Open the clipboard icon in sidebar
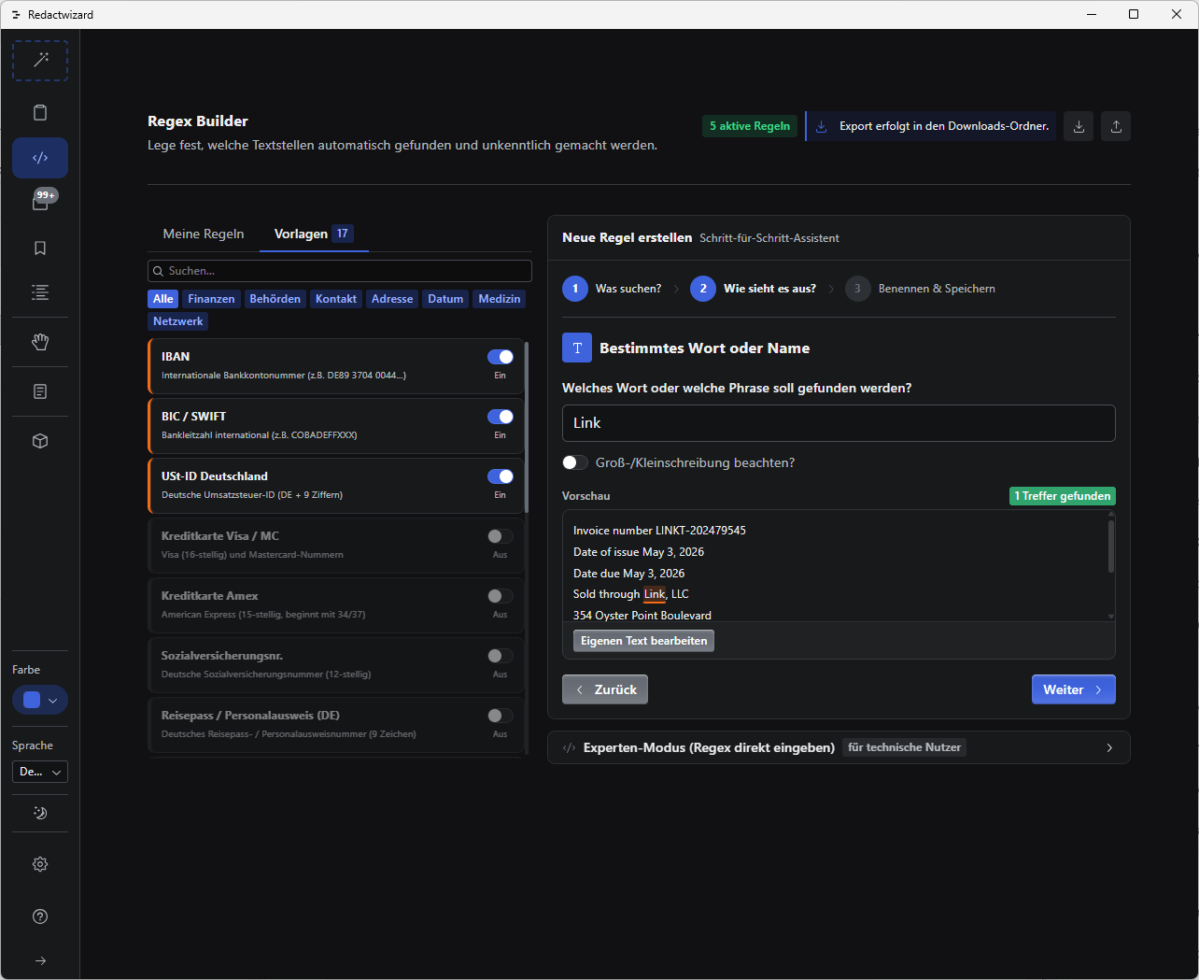The width and height of the screenshot is (1199, 980). [40, 113]
